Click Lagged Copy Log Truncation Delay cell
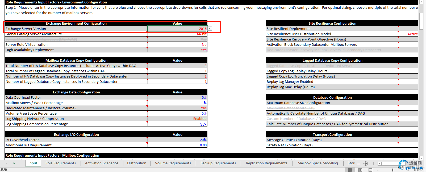The width and height of the screenshot is (426, 172). (332, 76)
